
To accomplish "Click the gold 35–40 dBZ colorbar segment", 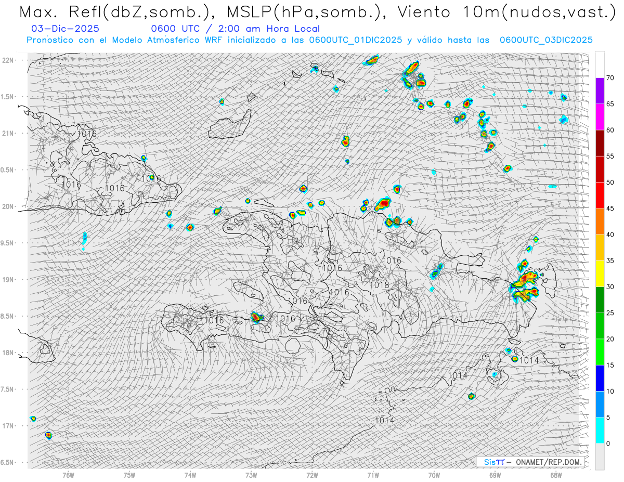I will (x=600, y=247).
